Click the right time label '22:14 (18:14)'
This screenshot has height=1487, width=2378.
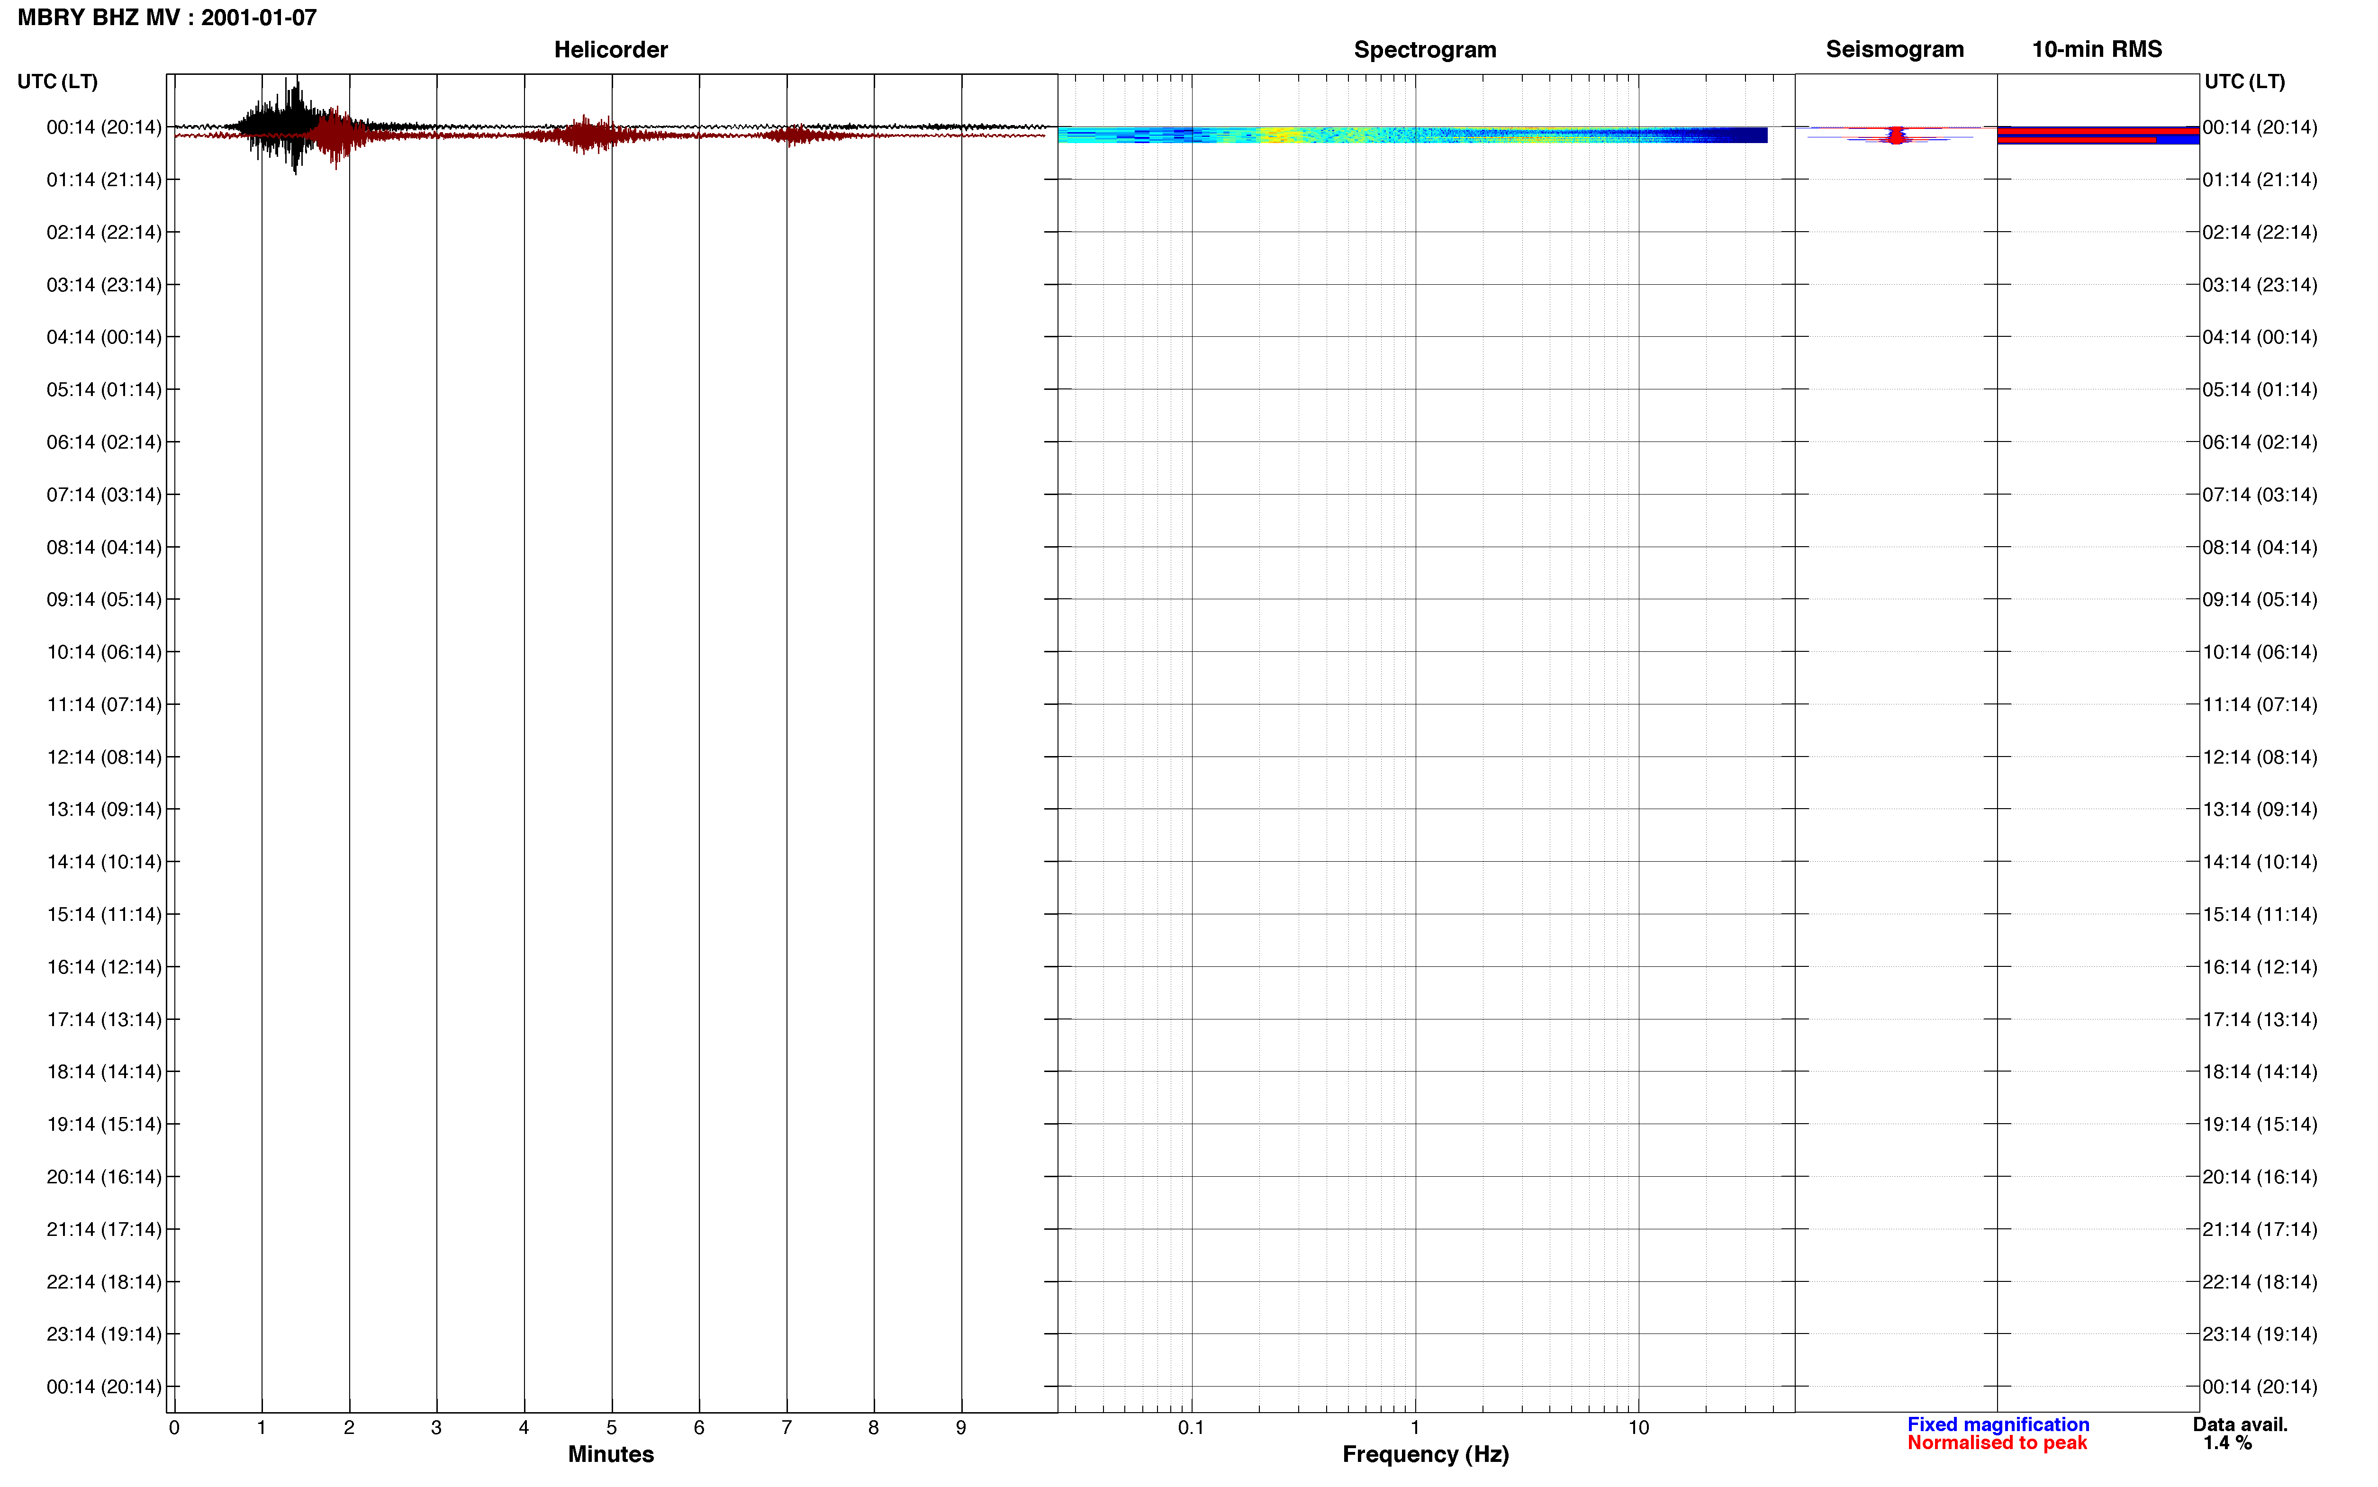(x=2260, y=1281)
